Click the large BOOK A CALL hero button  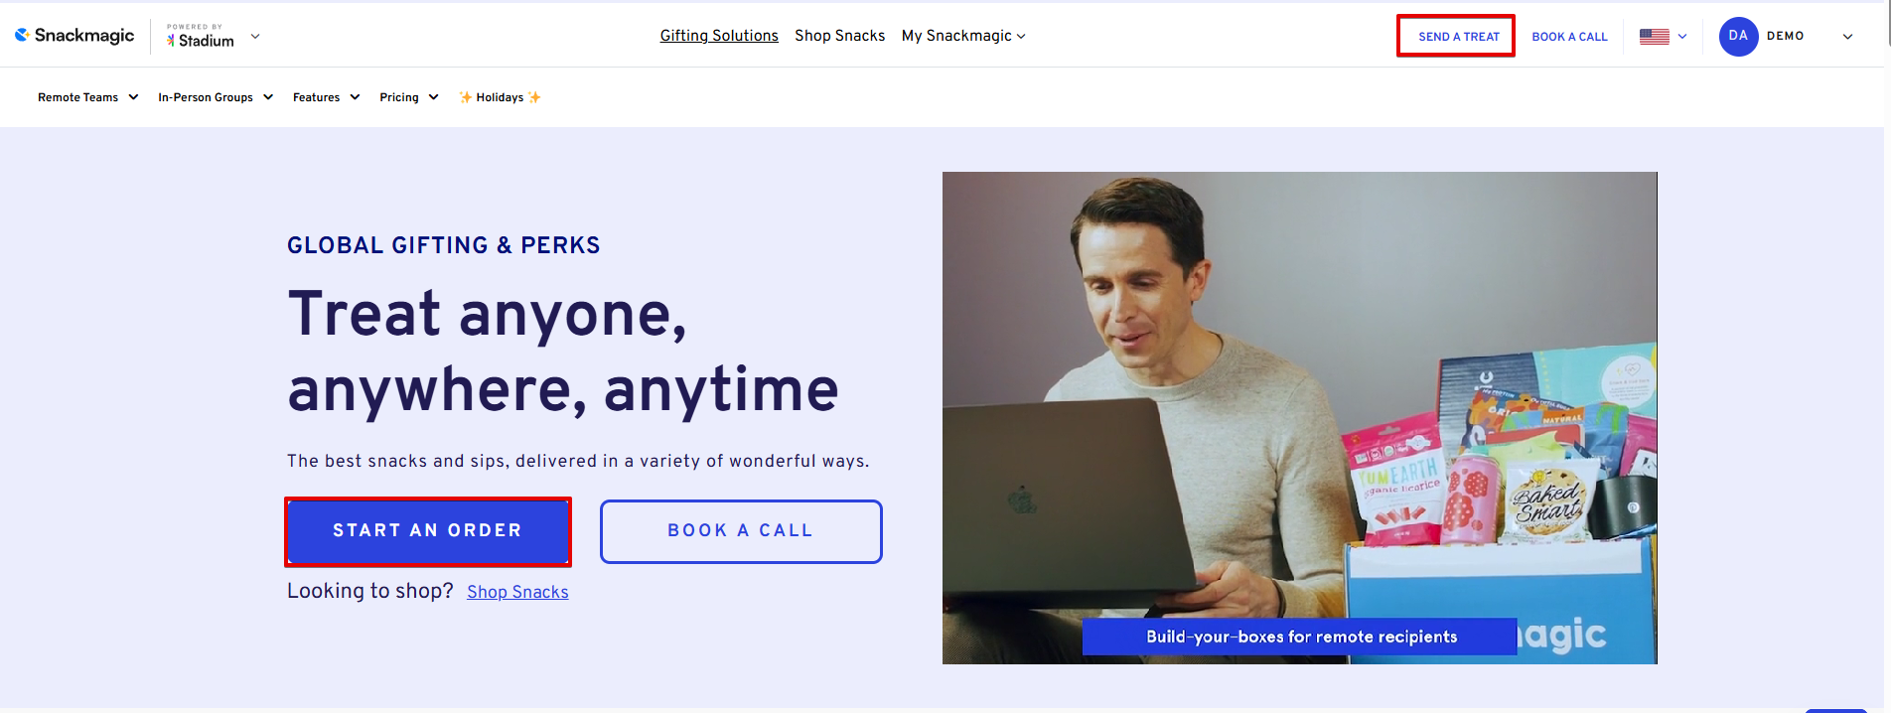741,531
